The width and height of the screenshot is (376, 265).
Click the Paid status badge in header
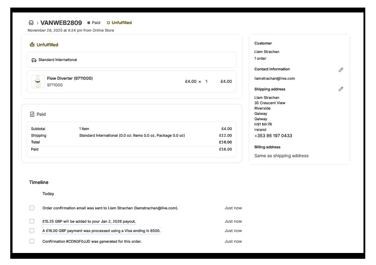[94, 23]
